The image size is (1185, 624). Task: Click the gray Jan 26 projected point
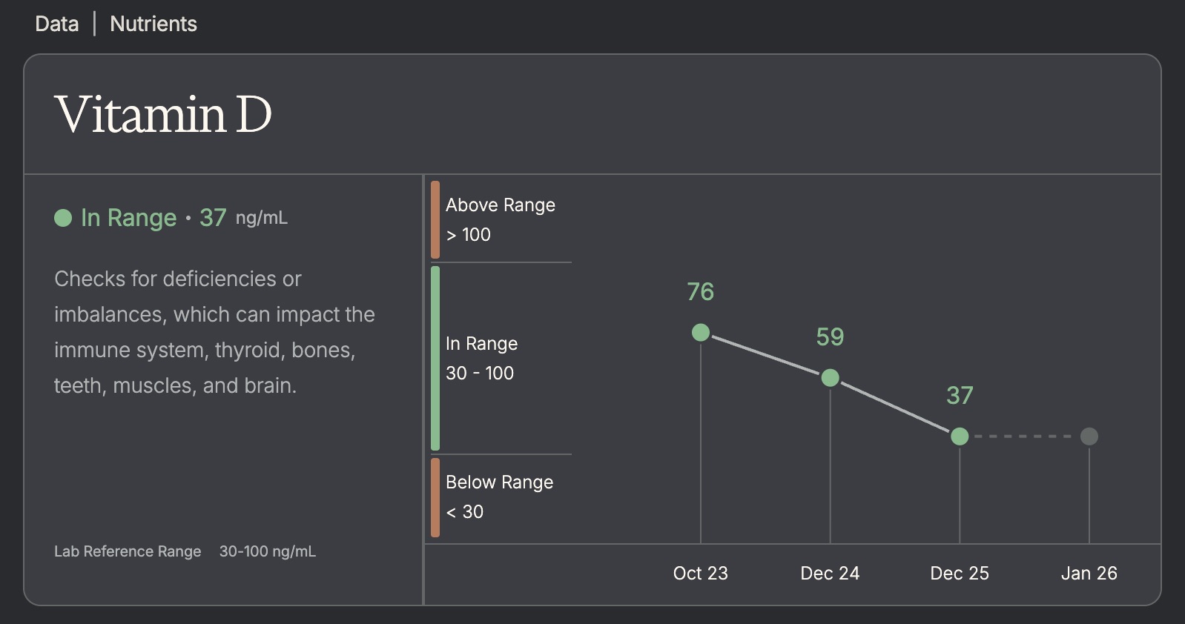(x=1089, y=437)
